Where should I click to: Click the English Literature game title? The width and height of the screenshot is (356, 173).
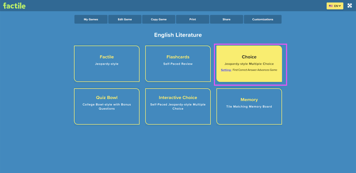click(x=178, y=35)
